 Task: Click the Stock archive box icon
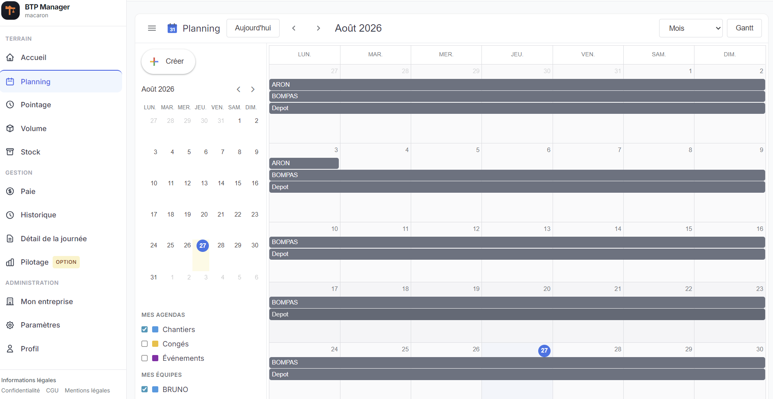coord(10,152)
